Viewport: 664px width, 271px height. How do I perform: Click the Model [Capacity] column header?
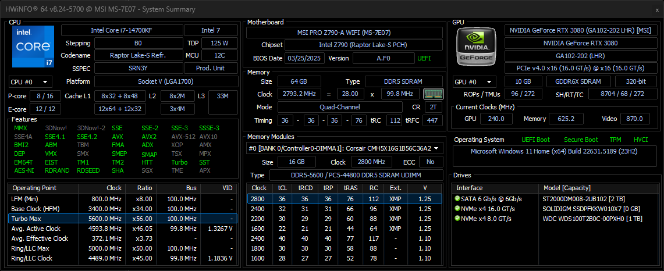pyautogui.click(x=597, y=188)
